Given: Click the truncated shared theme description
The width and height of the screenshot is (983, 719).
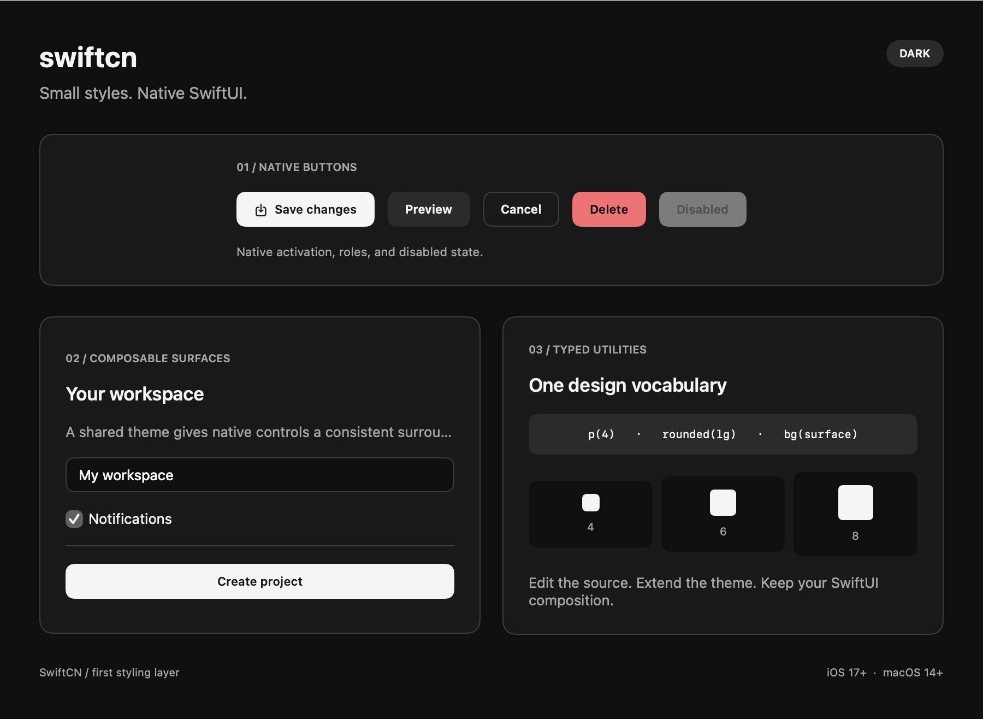Looking at the screenshot, I should pos(259,432).
